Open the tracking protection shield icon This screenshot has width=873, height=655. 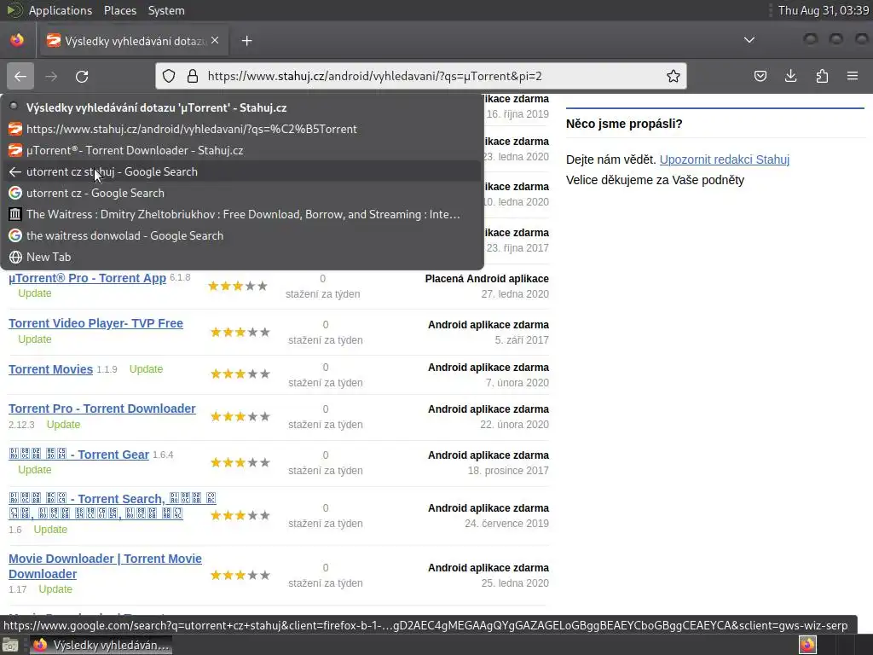coord(169,76)
